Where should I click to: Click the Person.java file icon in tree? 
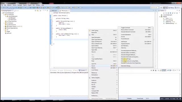pyautogui.click(x=9, y=20)
